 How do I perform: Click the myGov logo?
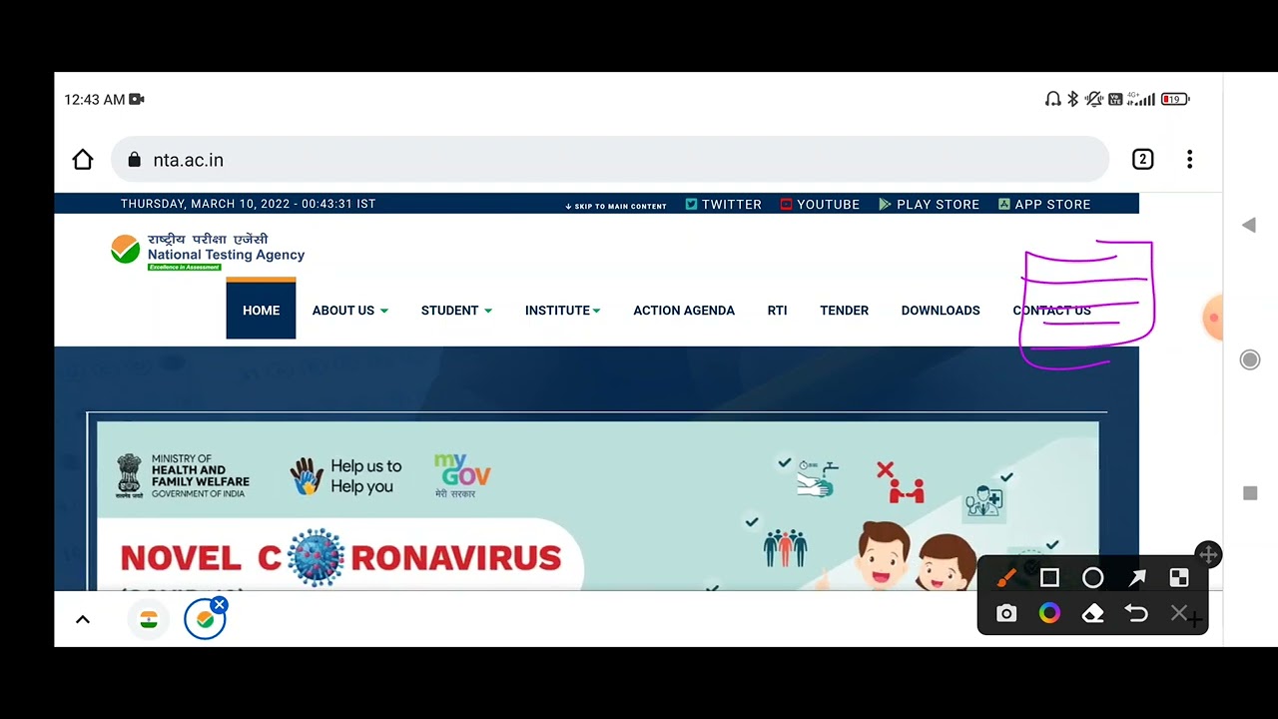462,476
